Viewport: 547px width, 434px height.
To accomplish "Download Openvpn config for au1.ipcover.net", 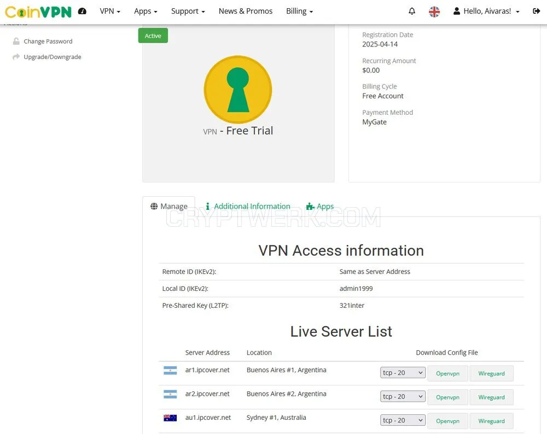I will pos(447,421).
